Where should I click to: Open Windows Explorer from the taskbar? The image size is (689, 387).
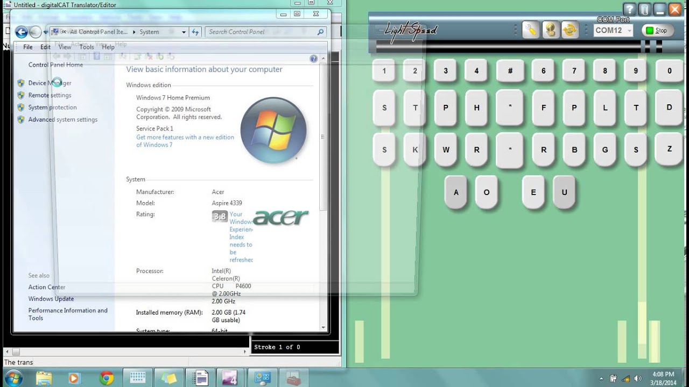(44, 378)
